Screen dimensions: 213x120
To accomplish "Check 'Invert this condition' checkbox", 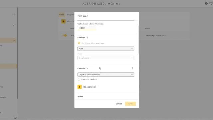I will coord(79,79).
